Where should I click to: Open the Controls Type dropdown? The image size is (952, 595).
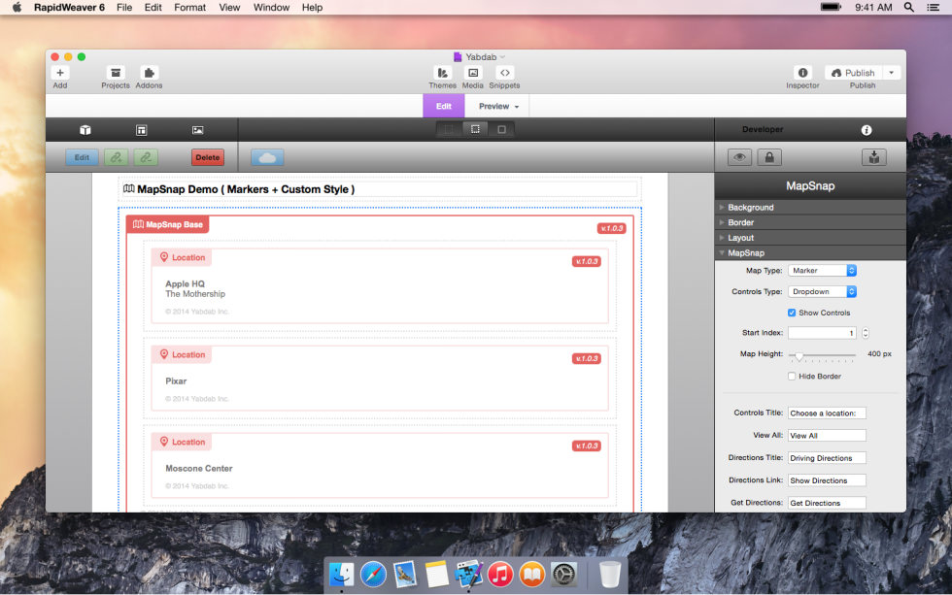coord(822,292)
